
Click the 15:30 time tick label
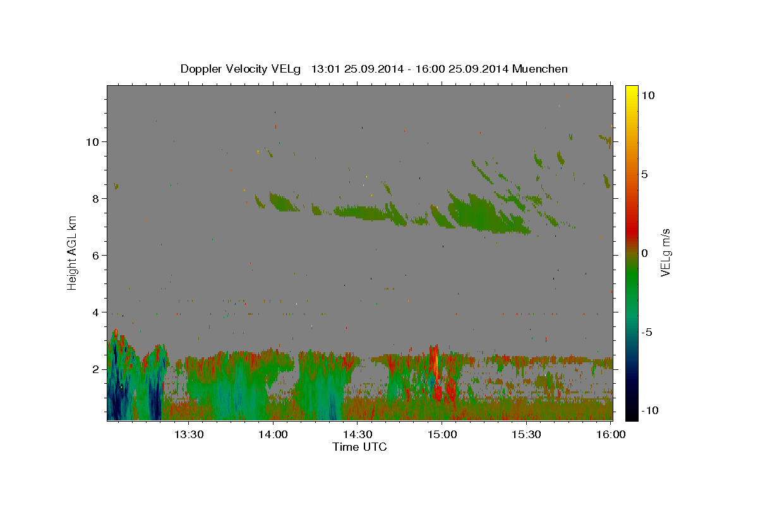coord(526,434)
